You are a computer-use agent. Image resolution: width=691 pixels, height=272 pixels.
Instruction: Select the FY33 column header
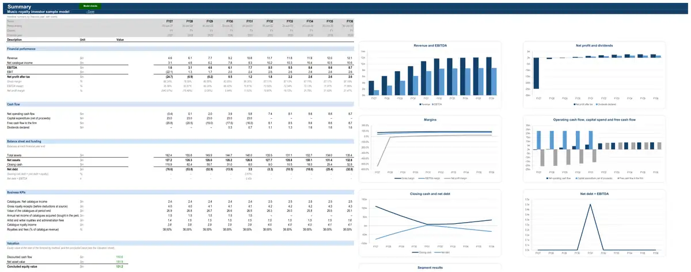290,21
